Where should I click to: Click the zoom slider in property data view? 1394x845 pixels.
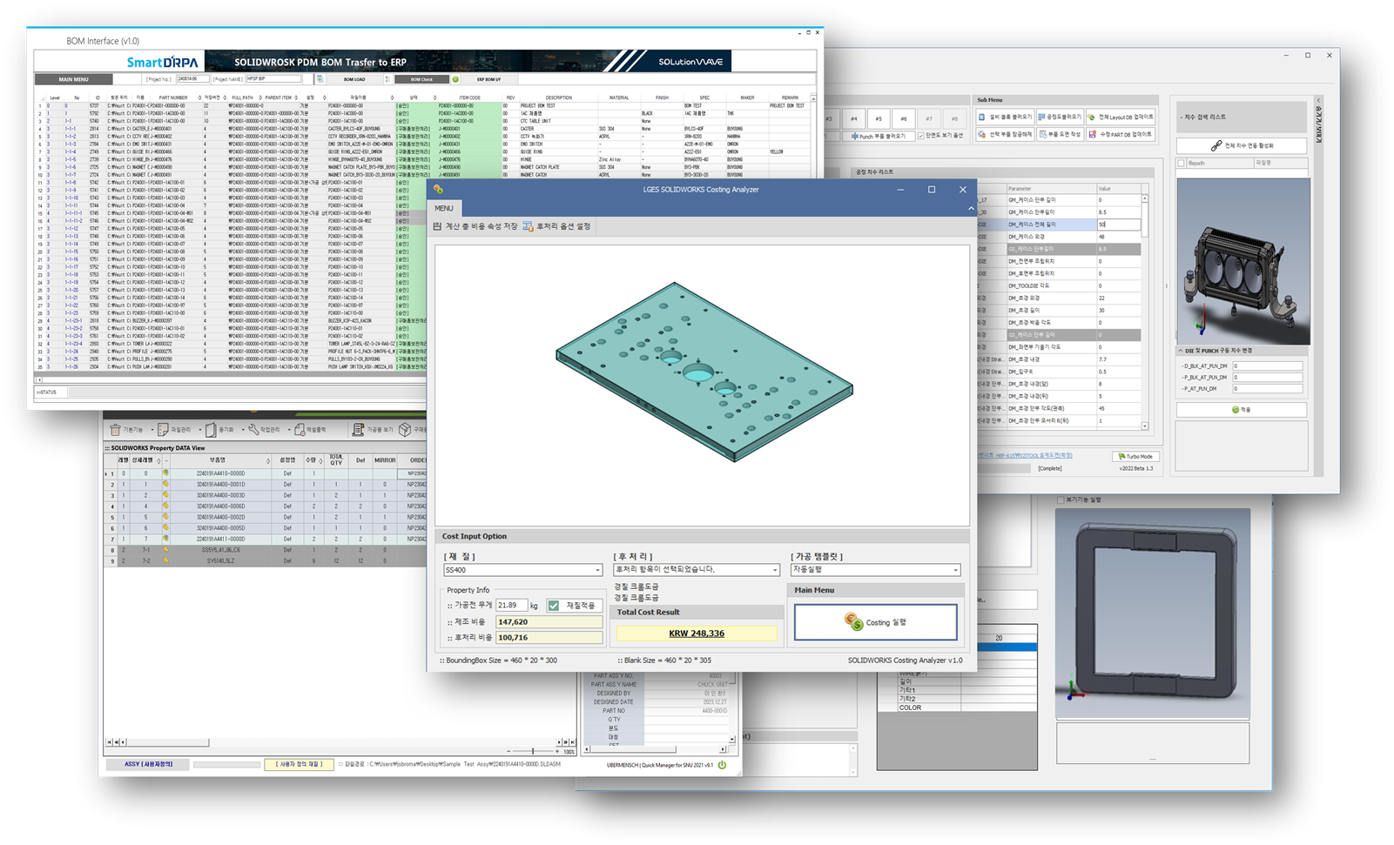pyautogui.click(x=534, y=751)
